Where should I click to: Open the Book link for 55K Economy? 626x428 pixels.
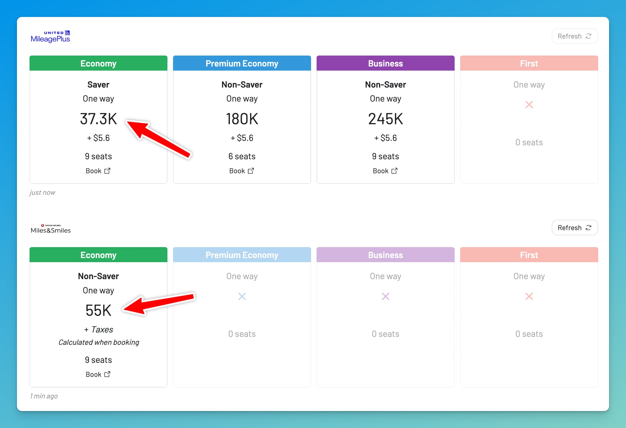click(94, 374)
